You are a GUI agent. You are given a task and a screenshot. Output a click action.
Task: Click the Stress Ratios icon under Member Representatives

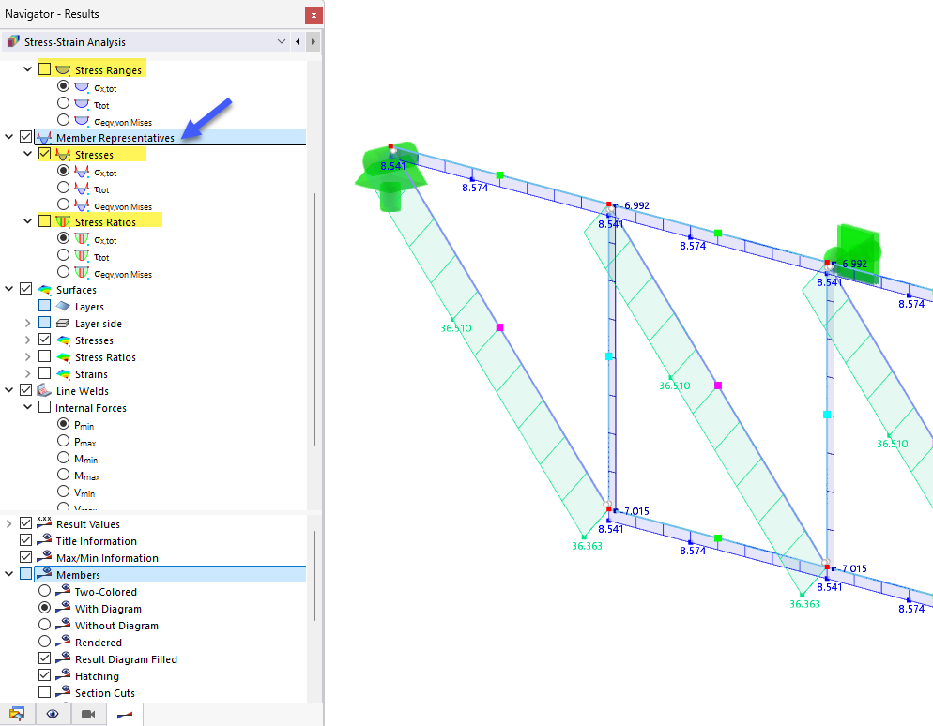[x=63, y=221]
